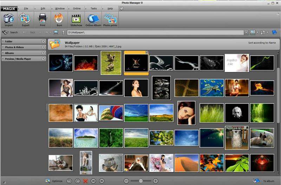Click the Optimize icon in bottom bar

click(x=47, y=181)
